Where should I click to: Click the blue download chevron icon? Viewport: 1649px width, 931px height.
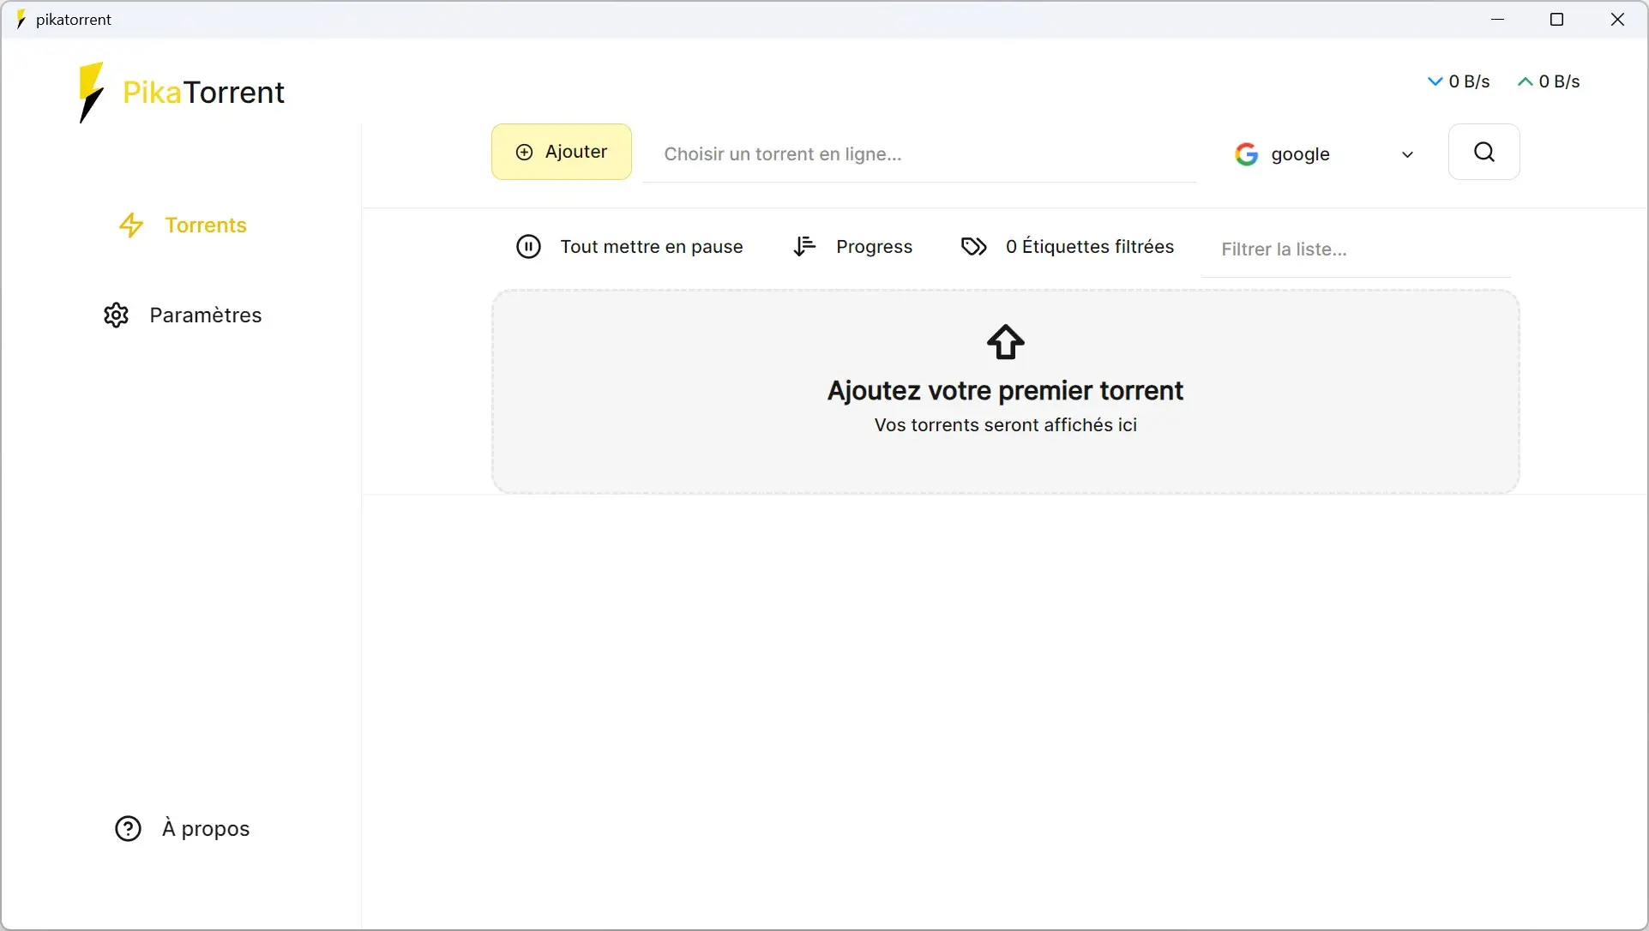coord(1435,81)
